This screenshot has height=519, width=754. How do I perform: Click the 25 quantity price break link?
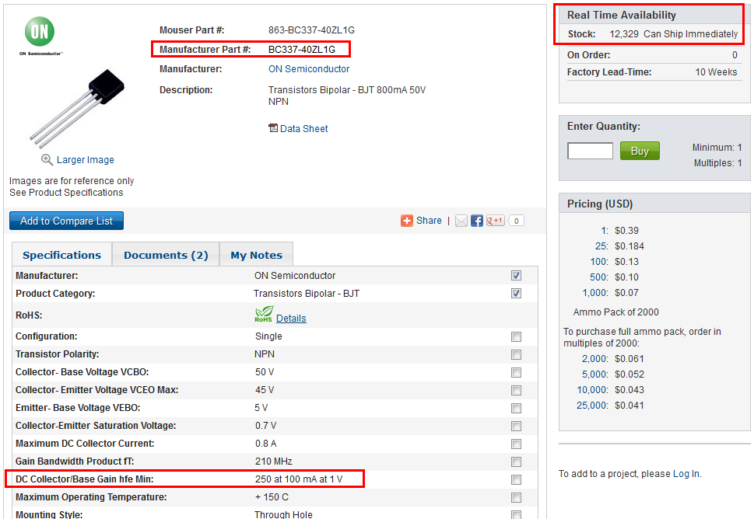pos(601,246)
